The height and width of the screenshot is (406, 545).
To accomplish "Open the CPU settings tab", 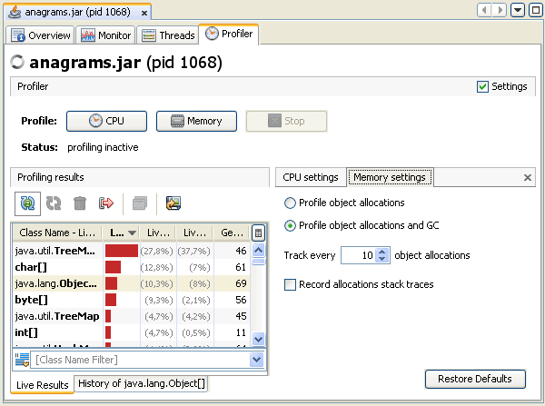I will (x=311, y=177).
